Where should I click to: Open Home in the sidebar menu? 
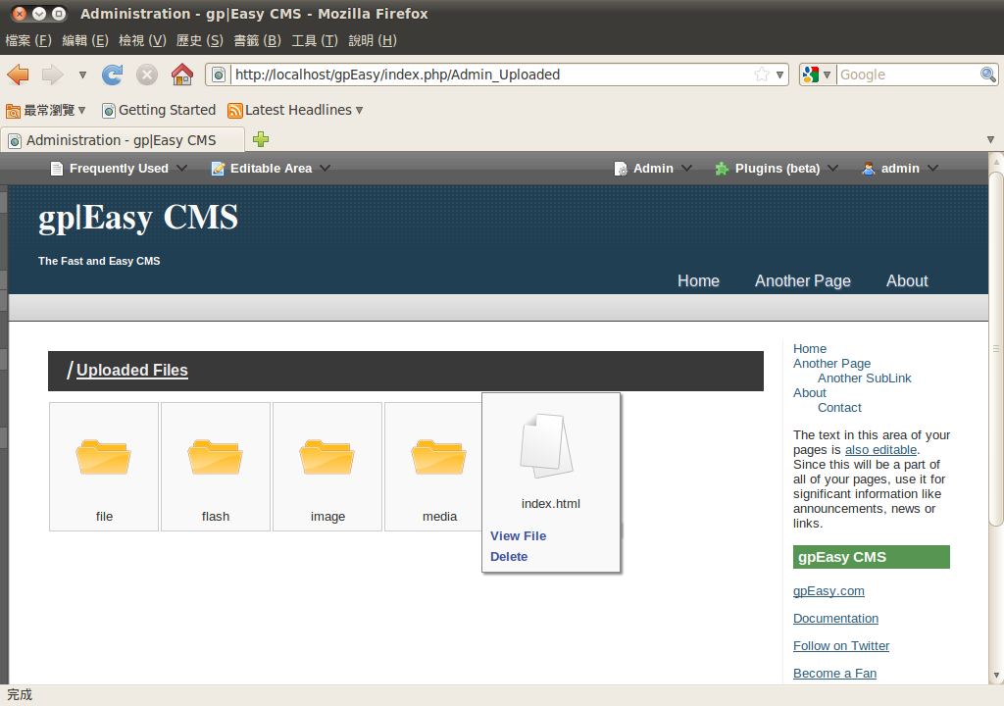pyautogui.click(x=810, y=348)
